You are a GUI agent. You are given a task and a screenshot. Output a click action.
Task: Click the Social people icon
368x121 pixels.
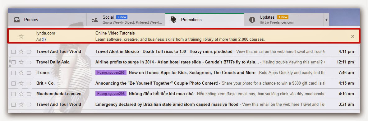[95, 20]
